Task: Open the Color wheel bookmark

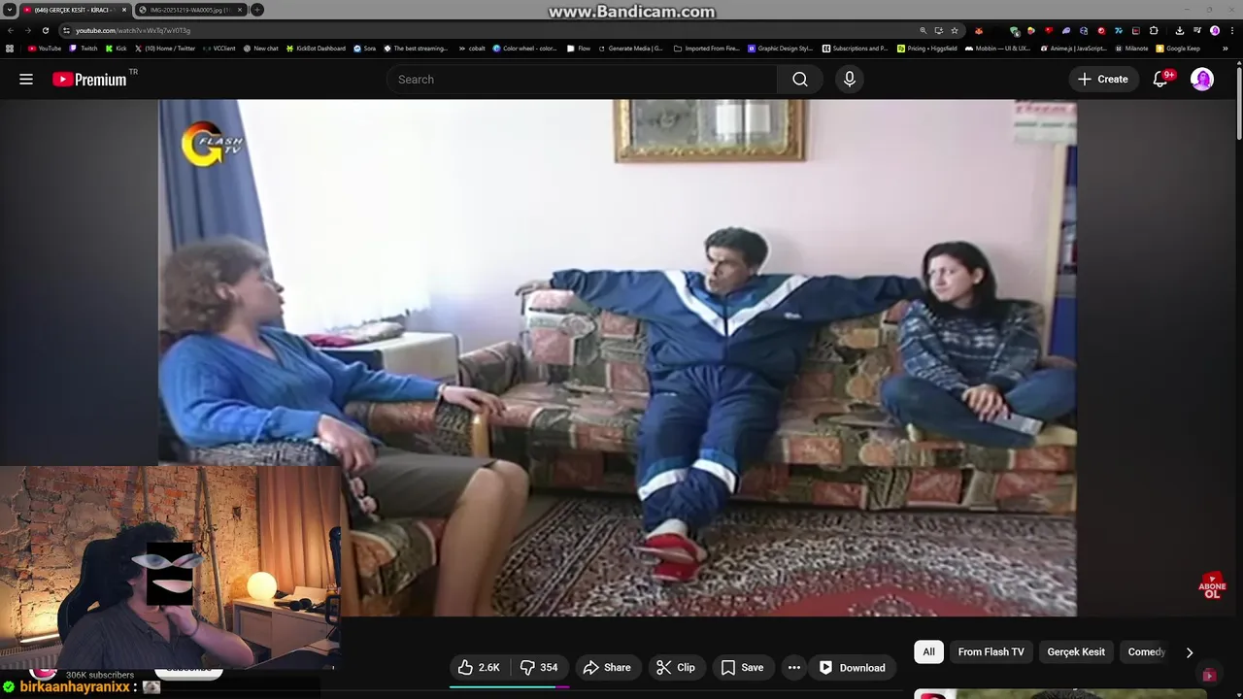Action: [524, 49]
